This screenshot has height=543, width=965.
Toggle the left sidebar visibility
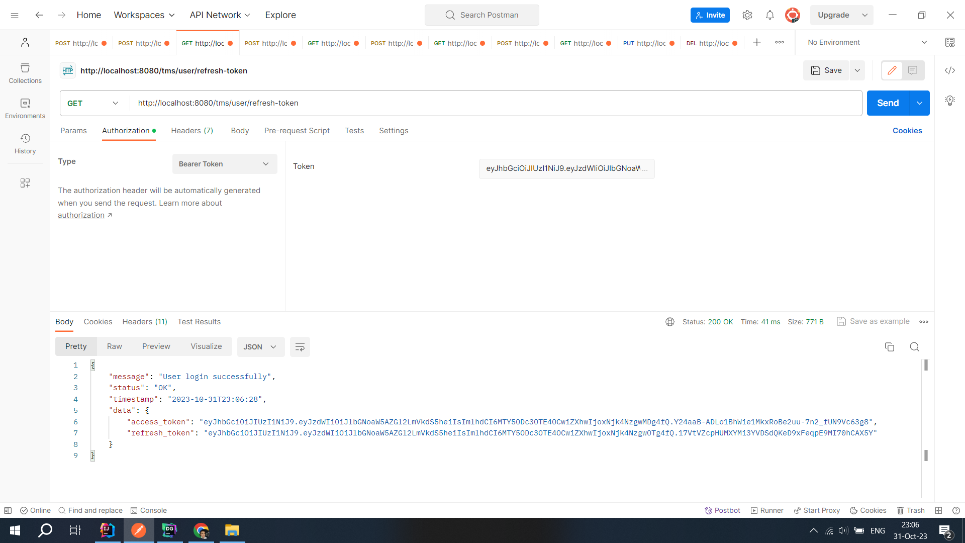tap(9, 510)
